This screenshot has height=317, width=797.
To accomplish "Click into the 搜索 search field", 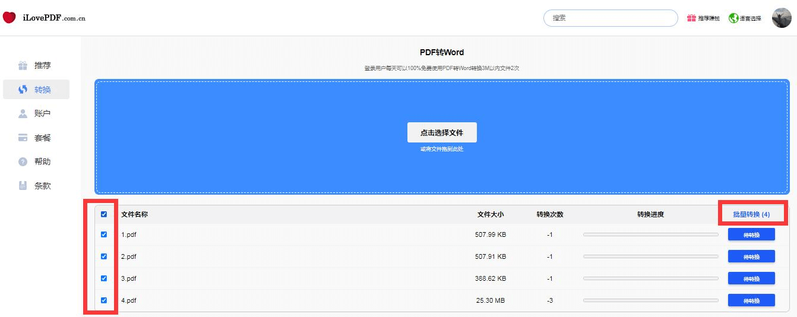I will coord(611,18).
